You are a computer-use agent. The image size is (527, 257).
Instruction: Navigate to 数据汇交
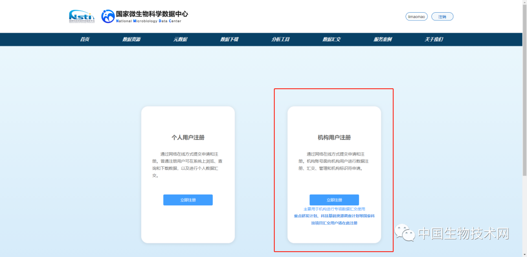331,40
